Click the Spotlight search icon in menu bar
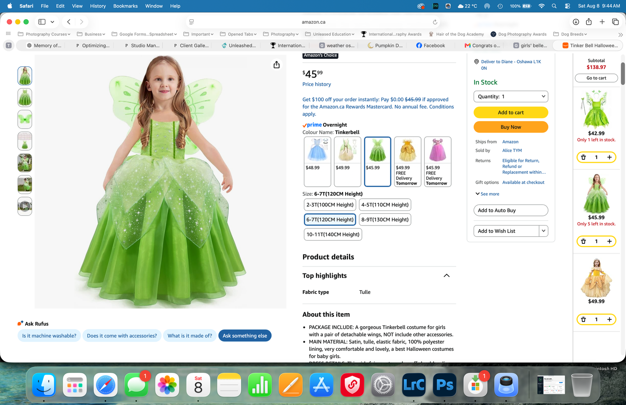This screenshot has height=405, width=626. pyautogui.click(x=554, y=6)
